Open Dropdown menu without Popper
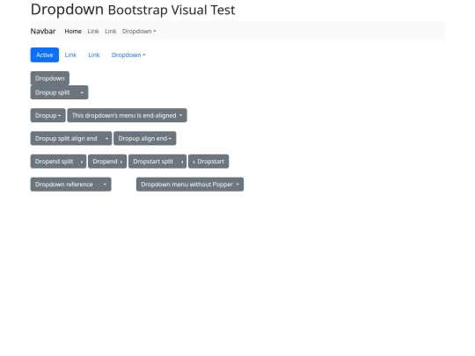The height and width of the screenshot is (356, 475). (190, 185)
